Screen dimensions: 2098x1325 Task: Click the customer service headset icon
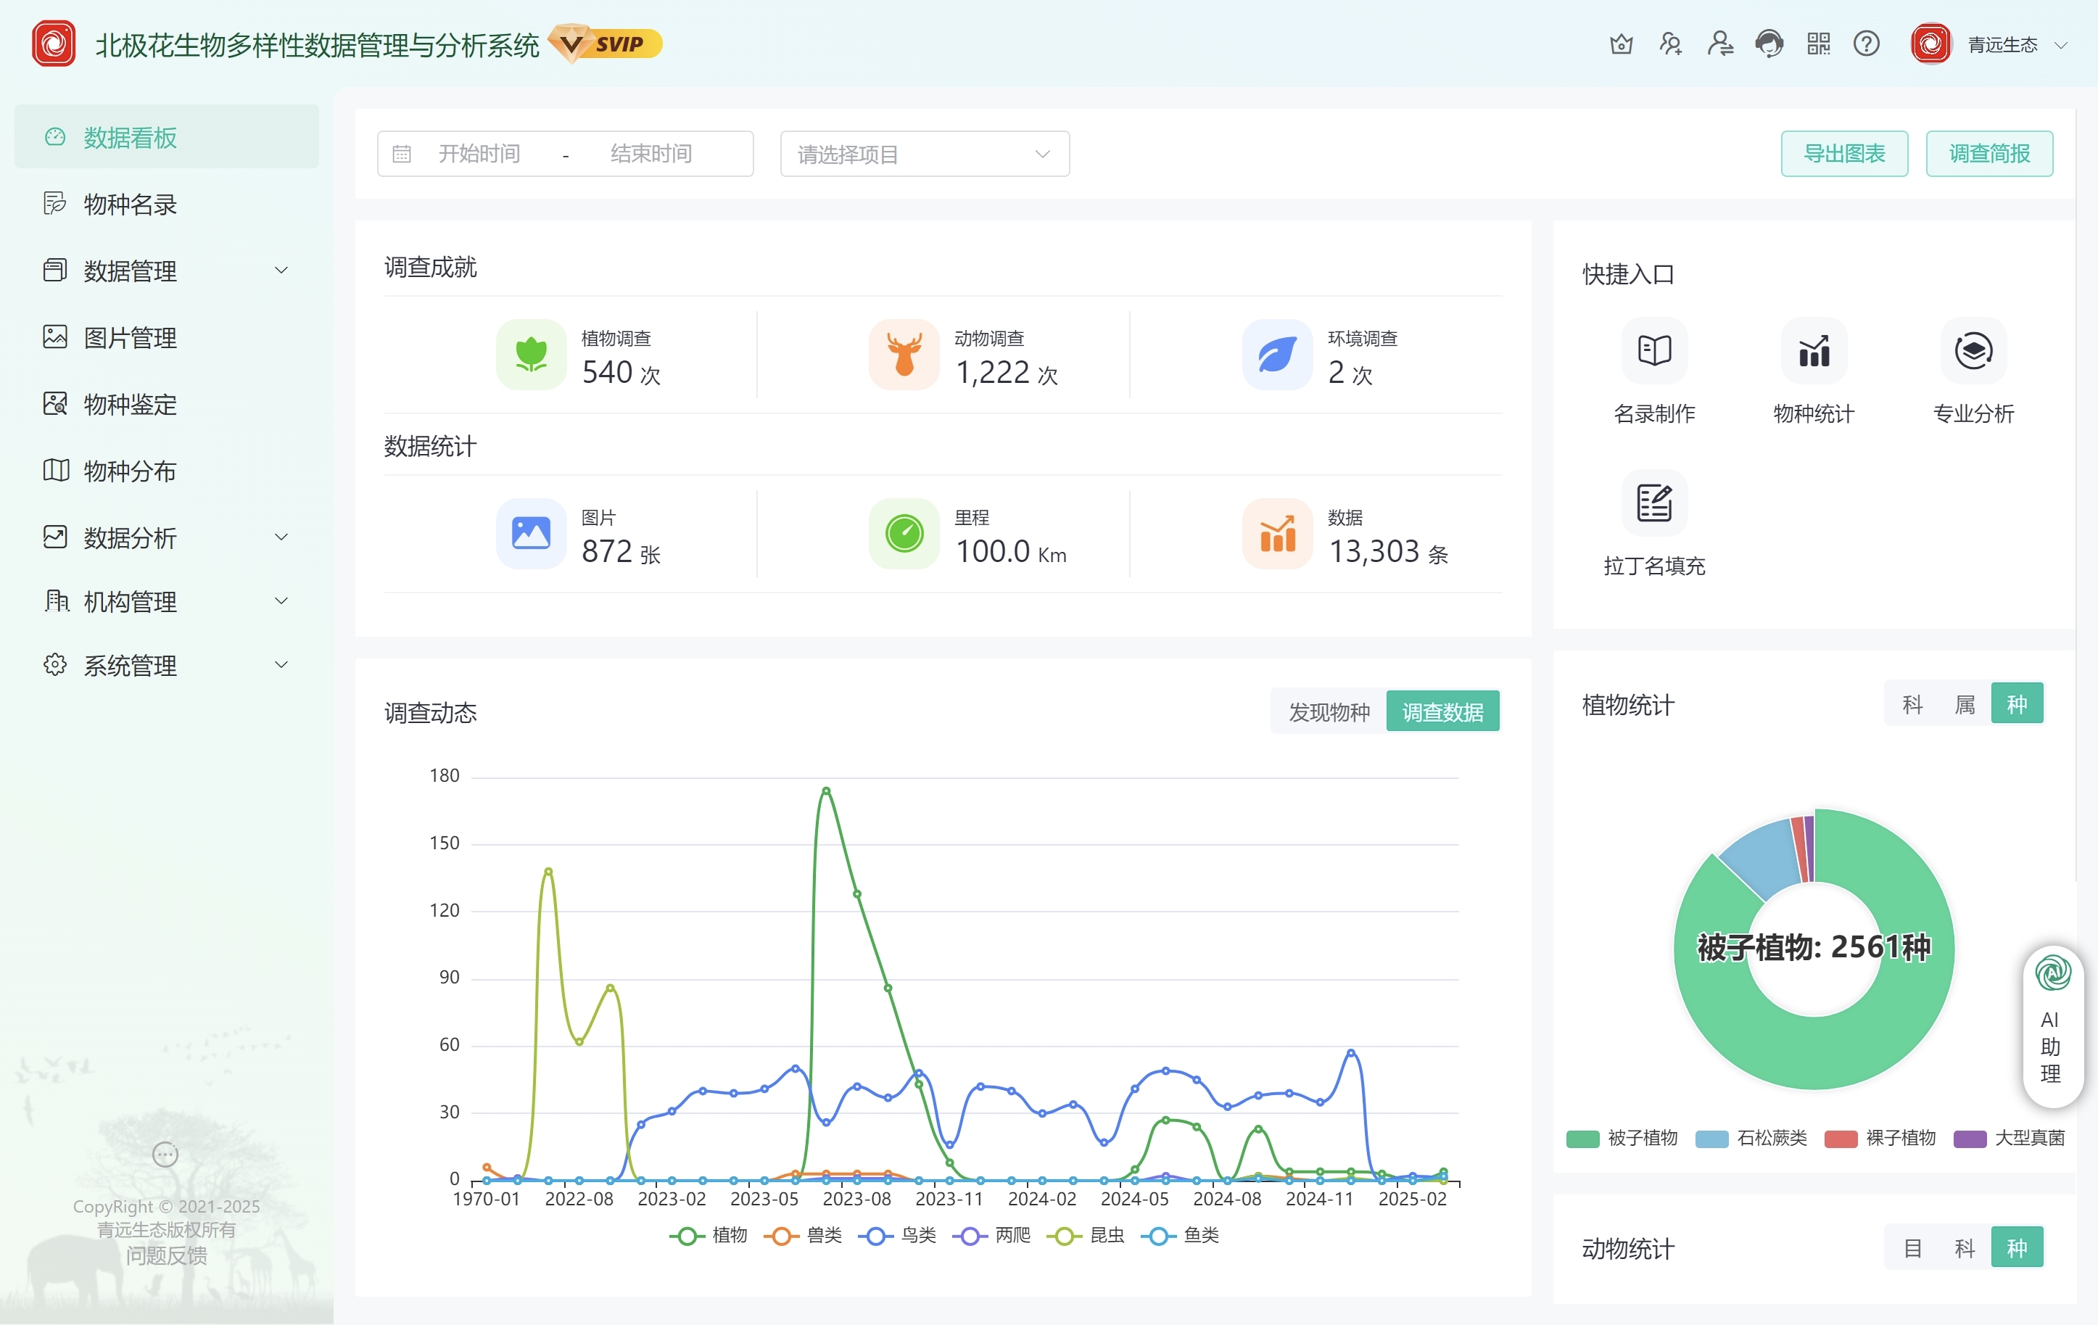coord(1769,44)
